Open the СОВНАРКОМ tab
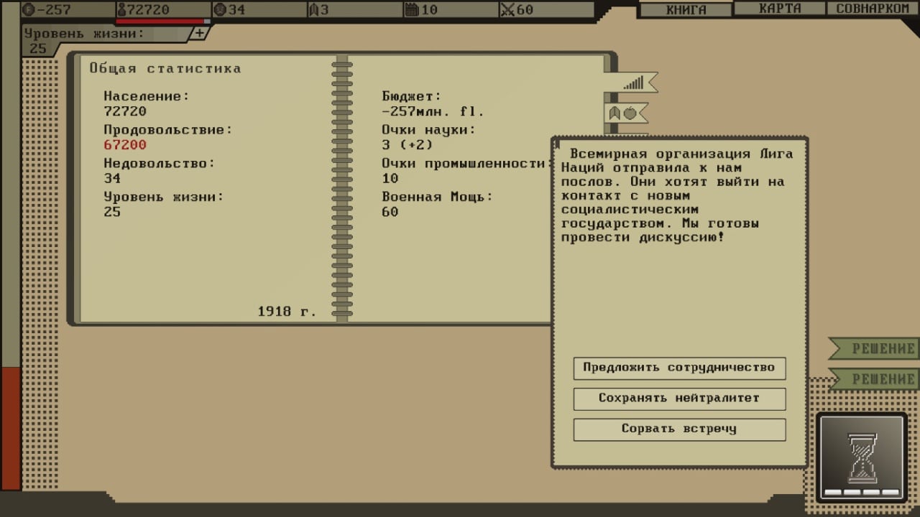Screen dimensions: 920x517 coord(873,9)
